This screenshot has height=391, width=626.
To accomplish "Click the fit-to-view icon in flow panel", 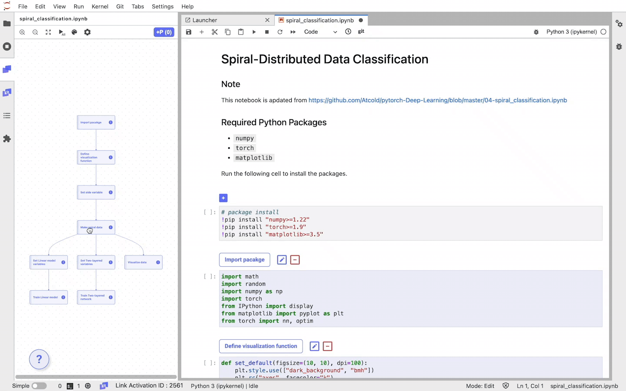I will click(48, 32).
